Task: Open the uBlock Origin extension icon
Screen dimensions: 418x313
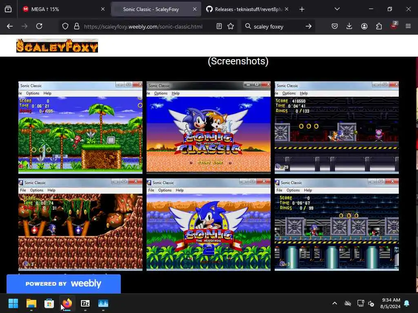Action: [394, 26]
